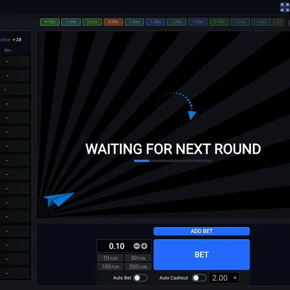Click the large BET button
The width and height of the screenshot is (290, 290).
(202, 255)
